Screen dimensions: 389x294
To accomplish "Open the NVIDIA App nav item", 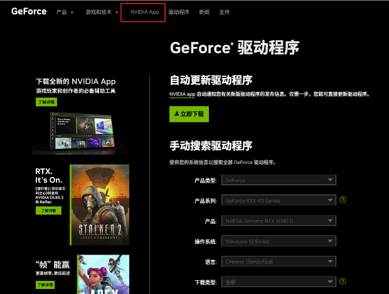I will tap(144, 12).
